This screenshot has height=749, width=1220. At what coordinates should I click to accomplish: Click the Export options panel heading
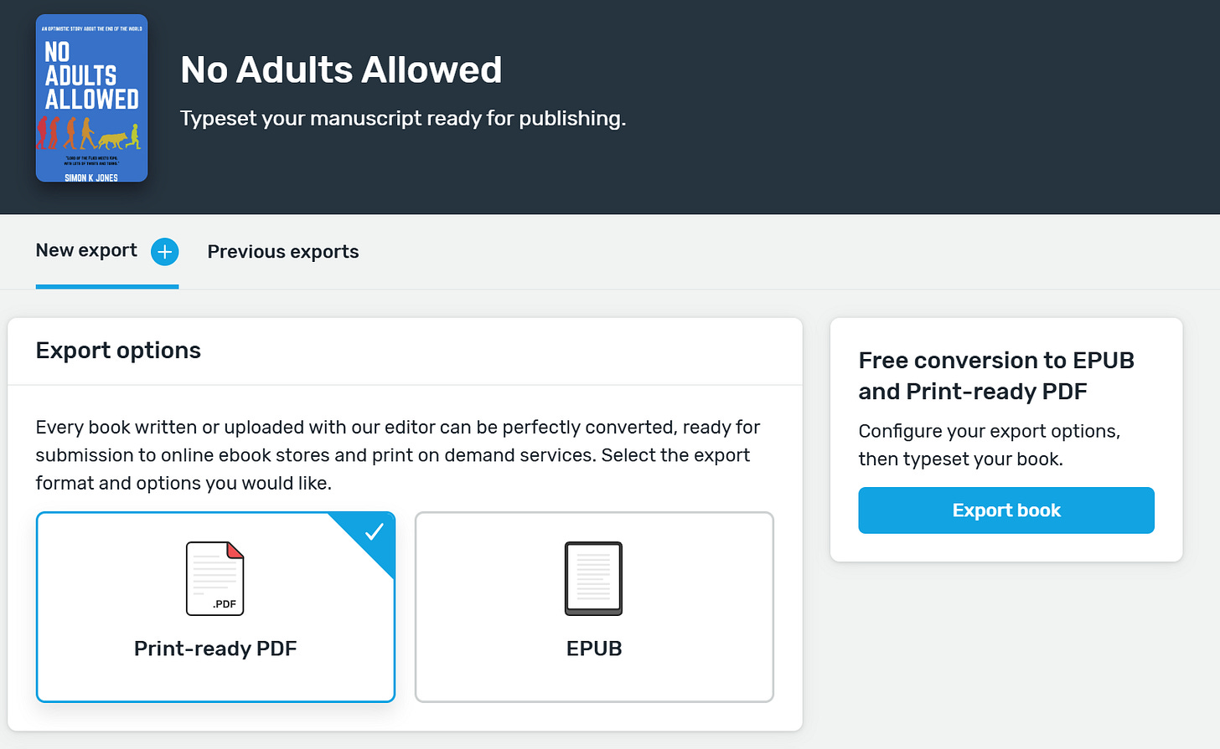tap(118, 350)
